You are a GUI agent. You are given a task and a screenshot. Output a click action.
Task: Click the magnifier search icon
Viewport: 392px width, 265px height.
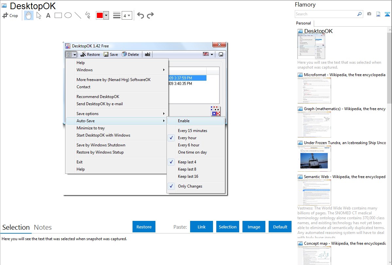(359, 14)
